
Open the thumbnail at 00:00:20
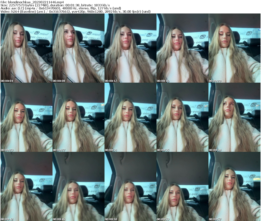[x=234, y=48]
